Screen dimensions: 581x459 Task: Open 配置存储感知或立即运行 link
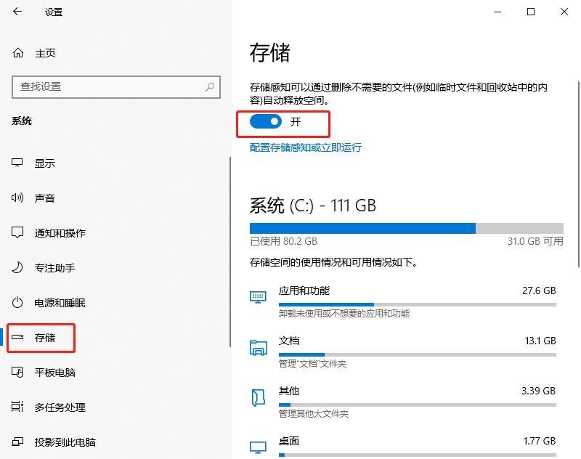[305, 147]
